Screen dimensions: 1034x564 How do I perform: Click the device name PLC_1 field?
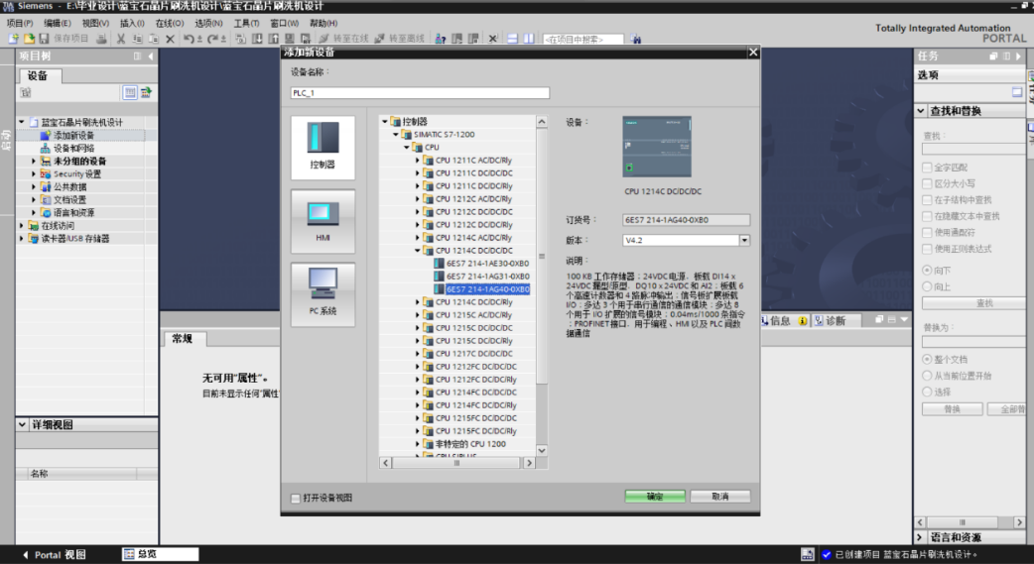click(x=420, y=93)
